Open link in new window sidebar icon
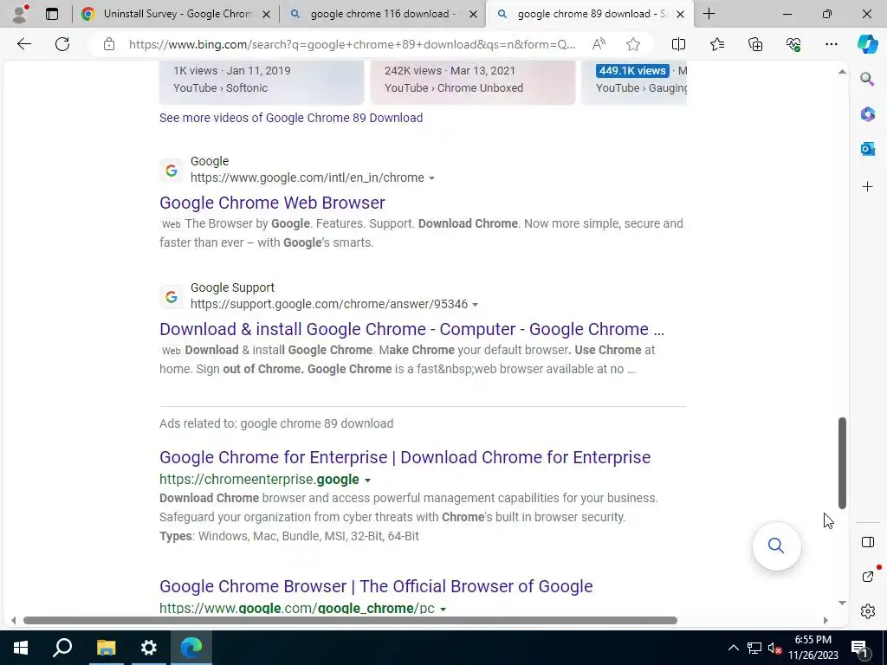Image resolution: width=887 pixels, height=665 pixels. (x=867, y=576)
